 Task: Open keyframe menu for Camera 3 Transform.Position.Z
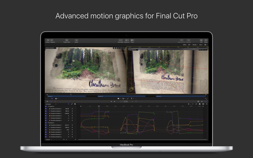(x=72, y=113)
